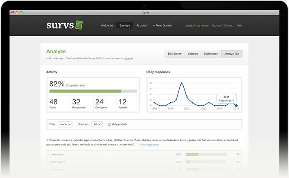This screenshot has height=178, width=289.
Task: Switch to the Edit Survey tab
Action: 175,54
